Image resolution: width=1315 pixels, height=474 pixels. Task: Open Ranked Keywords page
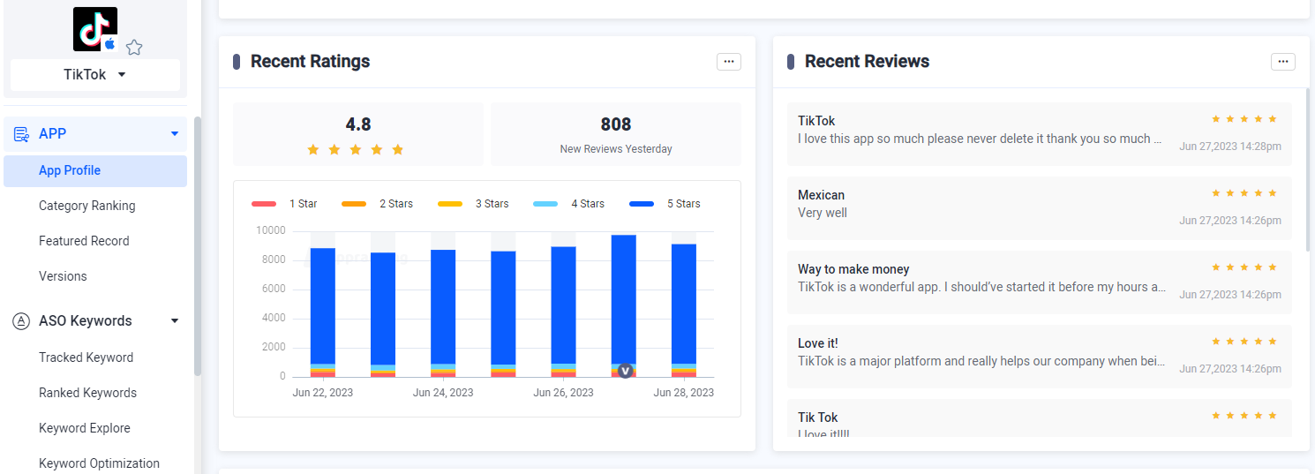tap(87, 393)
